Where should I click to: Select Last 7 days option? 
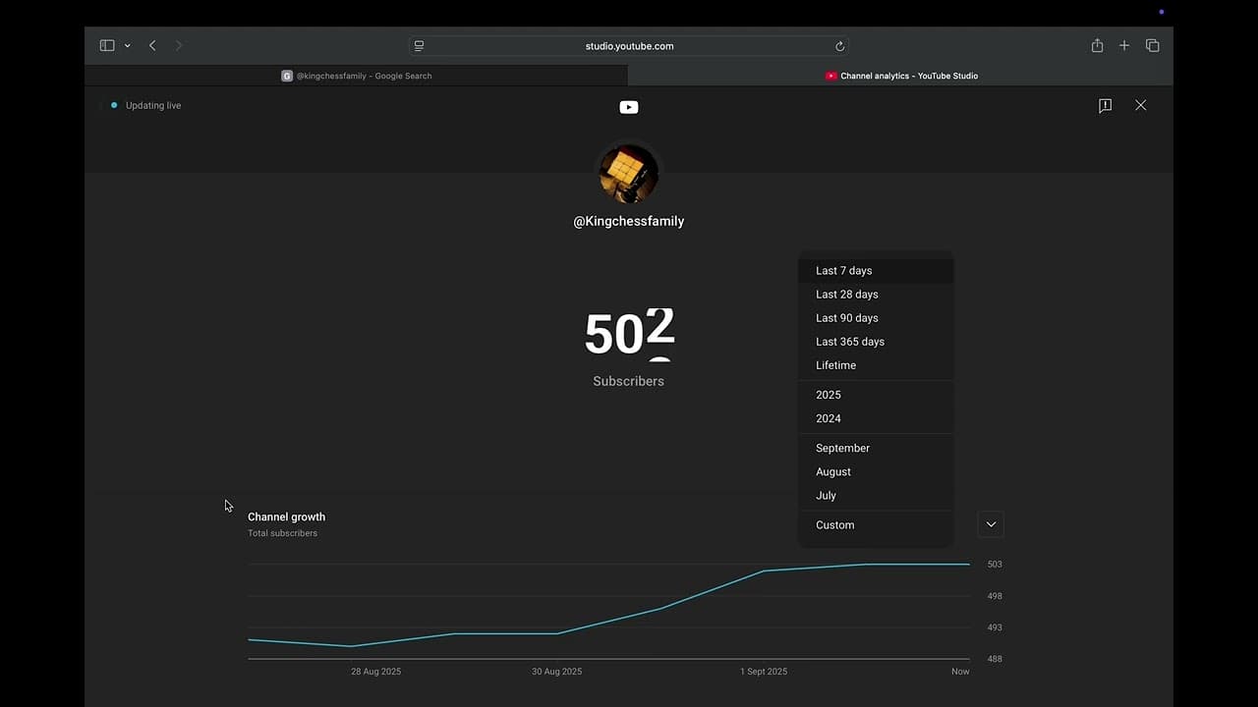pyautogui.click(x=876, y=271)
